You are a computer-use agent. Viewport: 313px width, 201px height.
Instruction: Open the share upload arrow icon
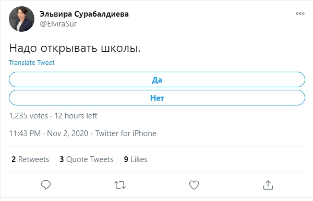point(268,185)
